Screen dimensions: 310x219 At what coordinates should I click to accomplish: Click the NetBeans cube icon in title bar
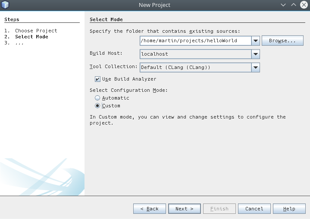click(5, 5)
